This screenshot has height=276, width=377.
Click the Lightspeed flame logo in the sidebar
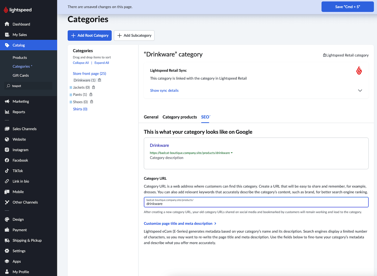(x=6, y=10)
